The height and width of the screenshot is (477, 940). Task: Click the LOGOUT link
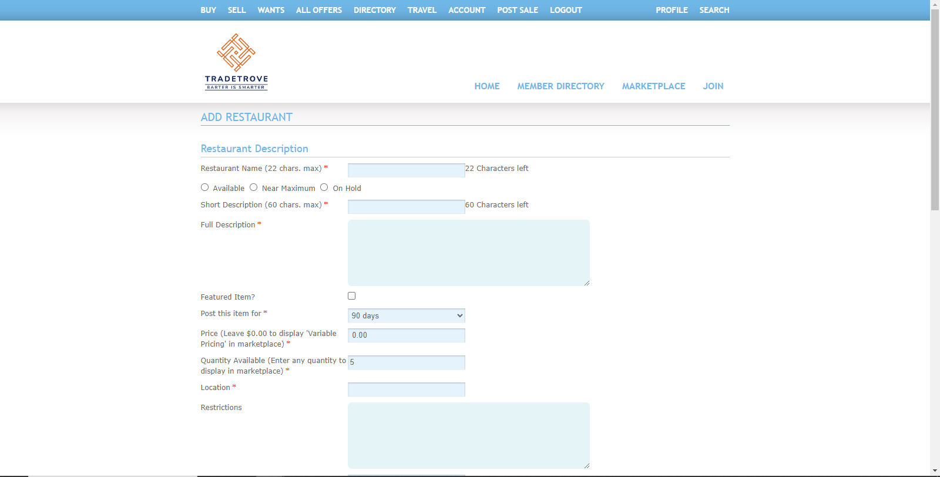pos(566,10)
